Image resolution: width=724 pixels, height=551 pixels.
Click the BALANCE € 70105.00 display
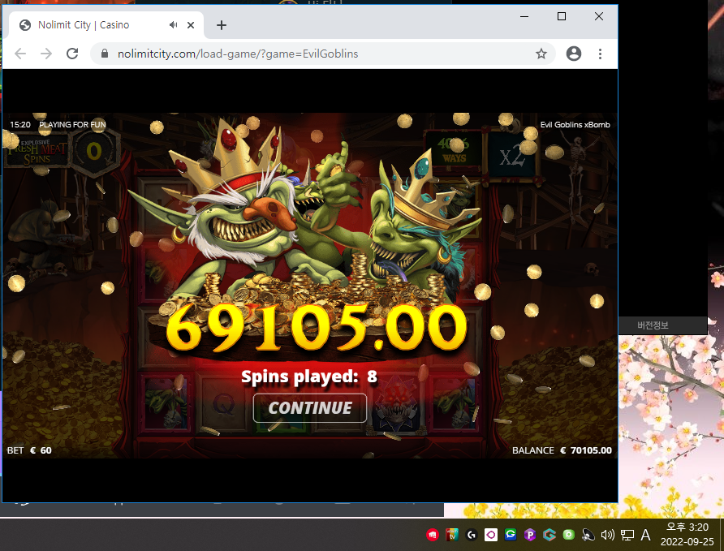coord(562,450)
